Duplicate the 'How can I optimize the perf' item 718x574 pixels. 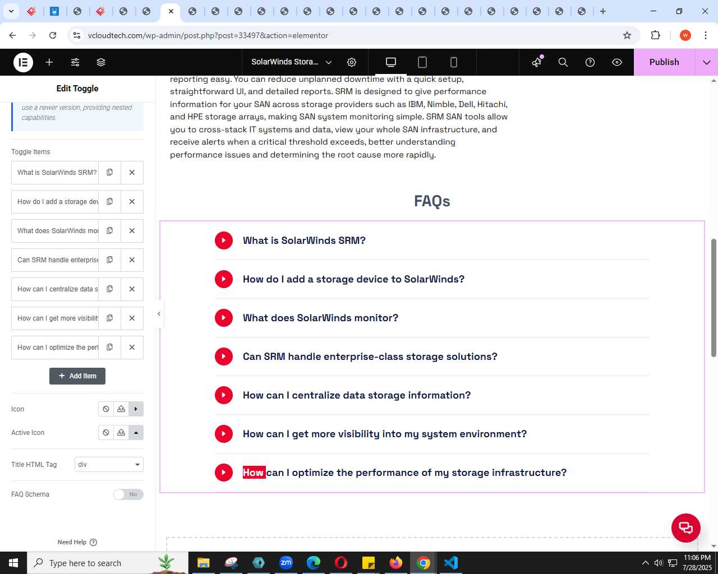point(110,348)
